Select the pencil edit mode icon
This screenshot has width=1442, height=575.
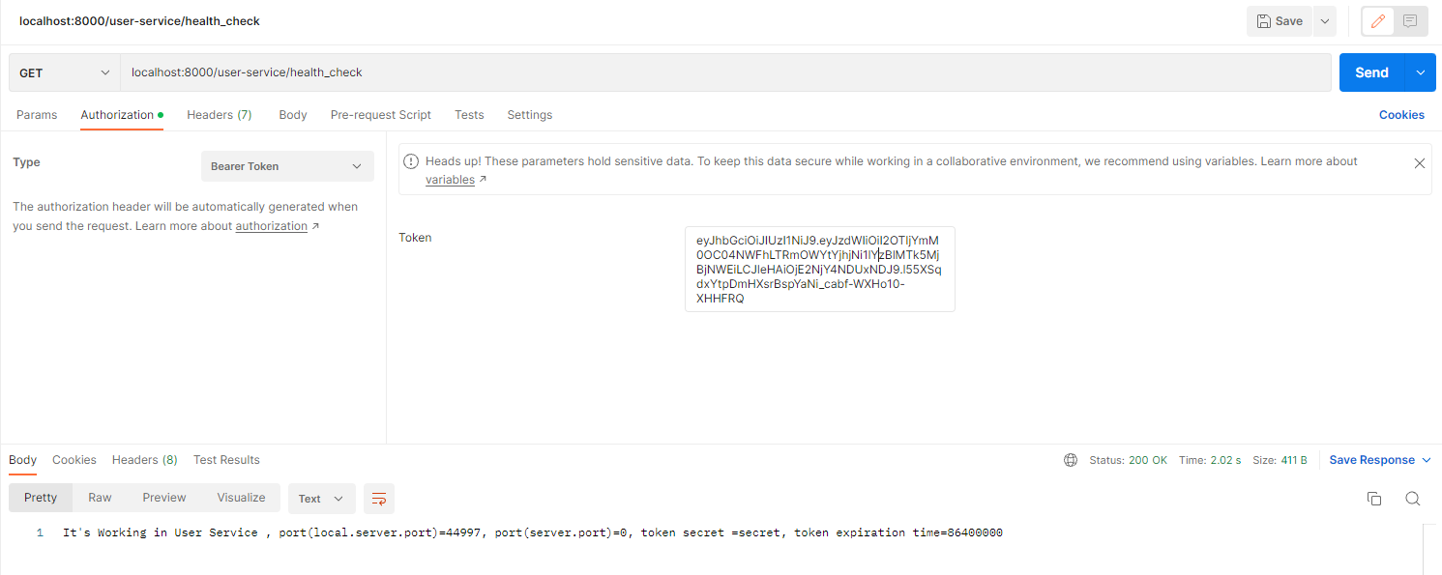(1378, 21)
